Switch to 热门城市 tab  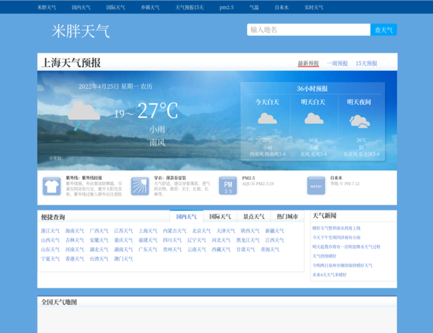pyautogui.click(x=287, y=216)
